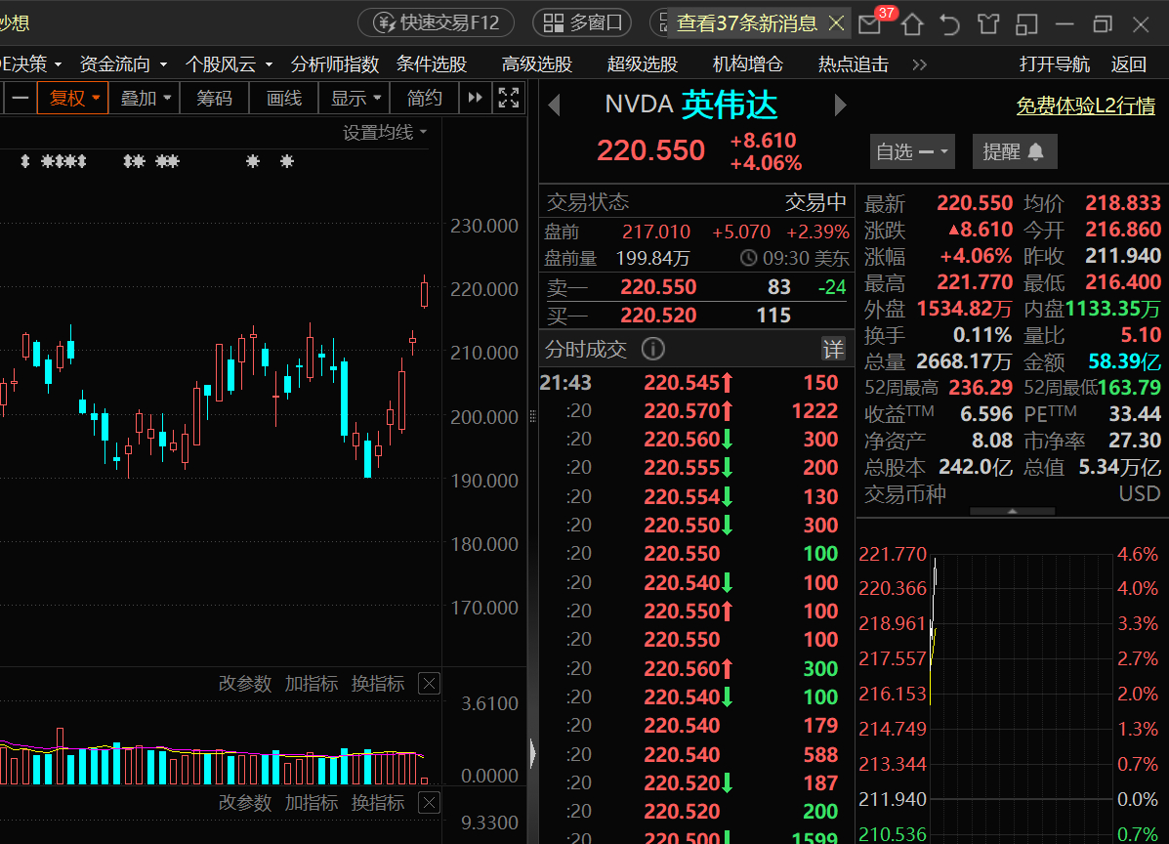Click the mini-window mode icon in title bar
Viewport: 1169px width, 844px height.
coord(1026,24)
